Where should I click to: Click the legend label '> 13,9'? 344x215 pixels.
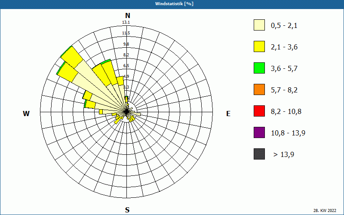[284, 155]
